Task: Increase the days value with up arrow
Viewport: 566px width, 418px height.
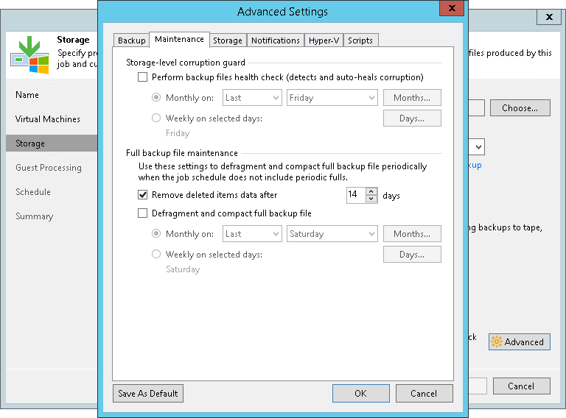Action: [371, 191]
